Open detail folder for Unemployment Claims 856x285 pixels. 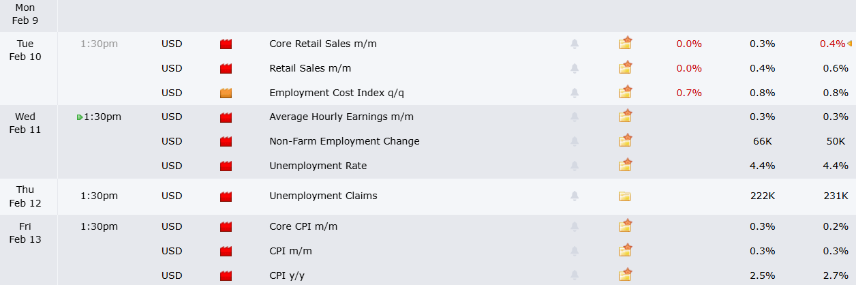[x=625, y=196]
